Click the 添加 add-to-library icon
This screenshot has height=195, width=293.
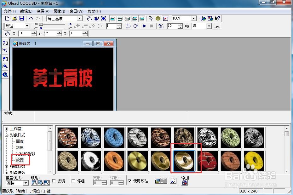tap(184, 183)
